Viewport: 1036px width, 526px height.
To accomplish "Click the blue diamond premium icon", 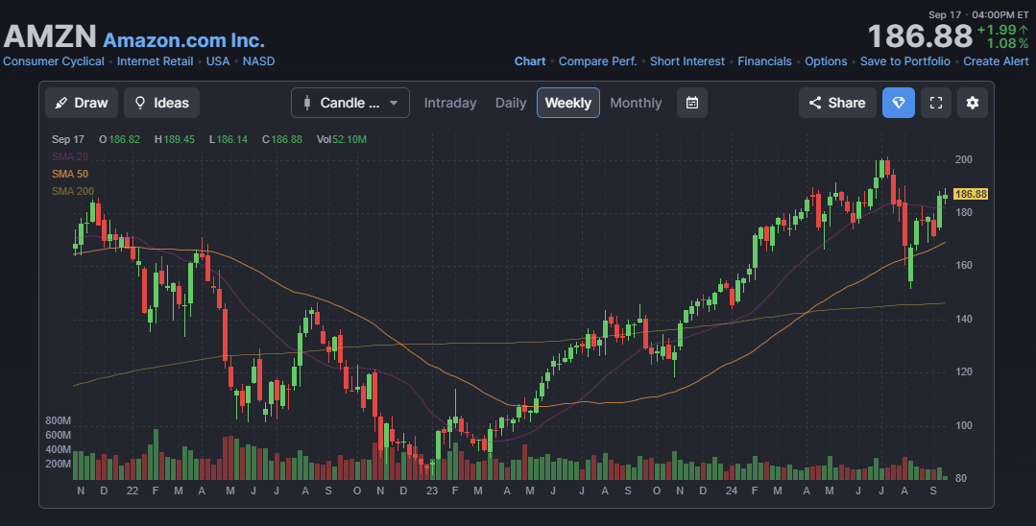I will tap(899, 103).
